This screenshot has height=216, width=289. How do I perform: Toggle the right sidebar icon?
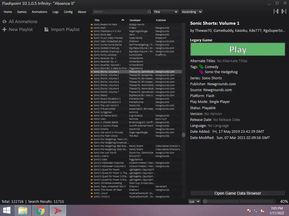(x=284, y=11)
